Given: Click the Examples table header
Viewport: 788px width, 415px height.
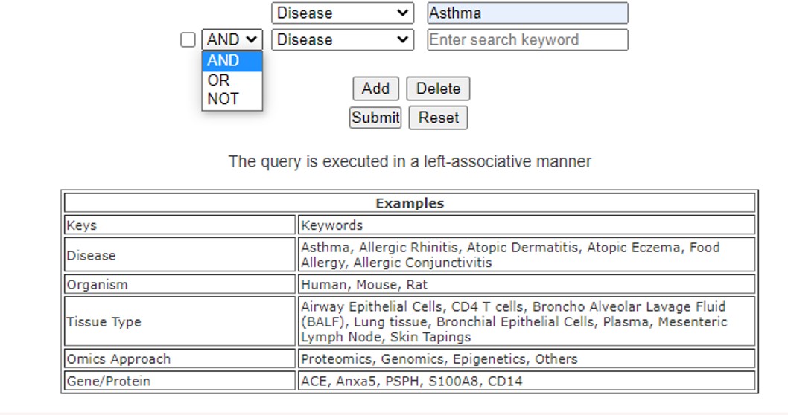Looking at the screenshot, I should (x=410, y=203).
